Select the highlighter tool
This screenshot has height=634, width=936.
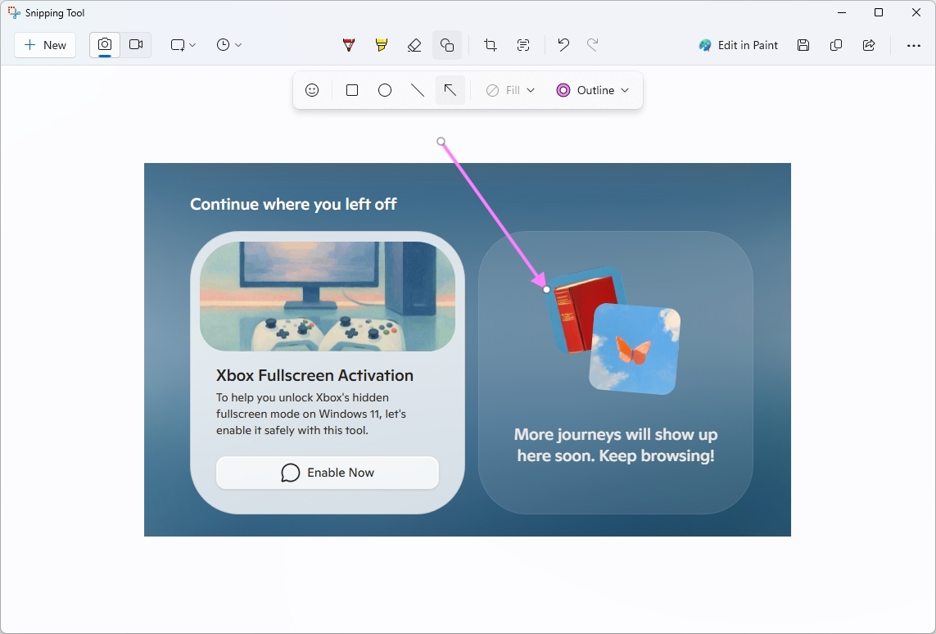(382, 45)
